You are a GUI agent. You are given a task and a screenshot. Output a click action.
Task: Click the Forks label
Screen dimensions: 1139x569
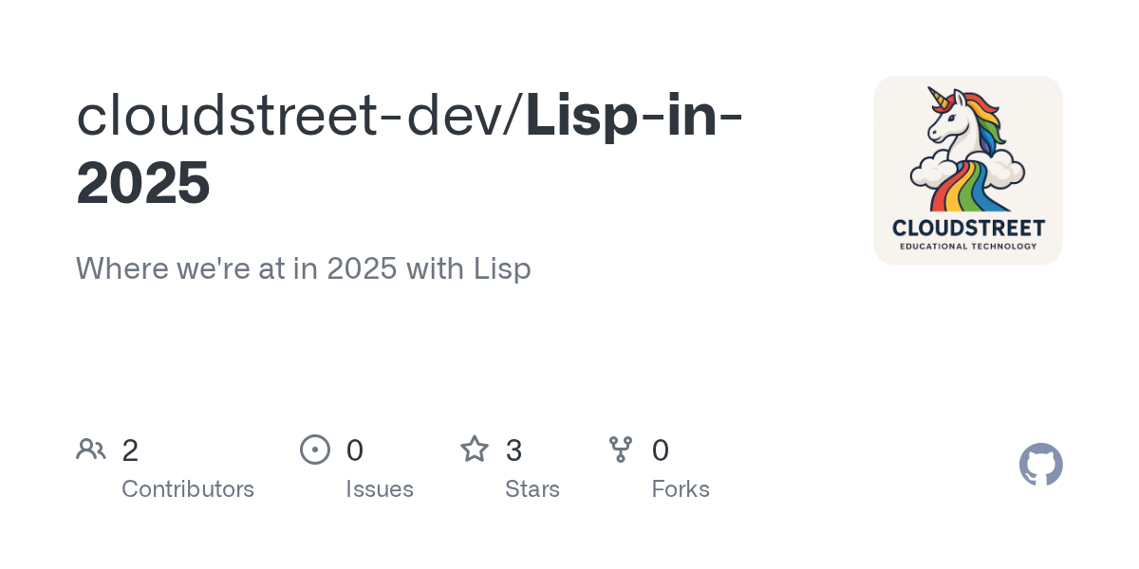coord(681,489)
